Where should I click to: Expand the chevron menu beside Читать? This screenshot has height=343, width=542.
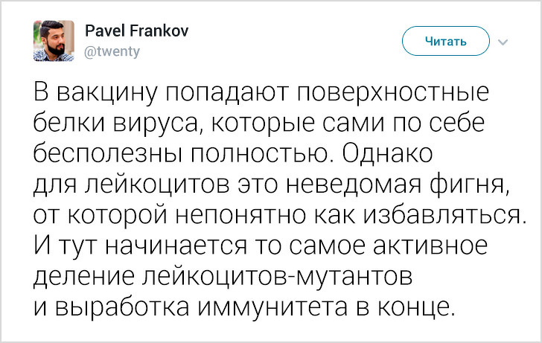[501, 42]
